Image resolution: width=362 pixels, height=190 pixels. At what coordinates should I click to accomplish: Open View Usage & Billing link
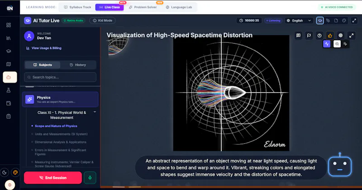pos(43,48)
